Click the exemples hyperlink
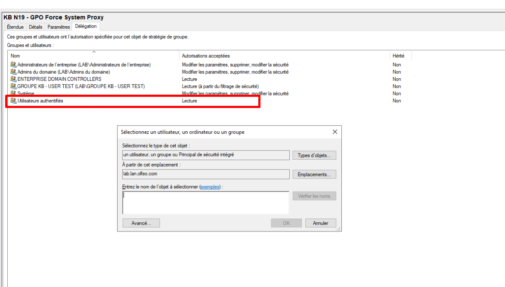This screenshot has height=287, width=505. coord(210,187)
